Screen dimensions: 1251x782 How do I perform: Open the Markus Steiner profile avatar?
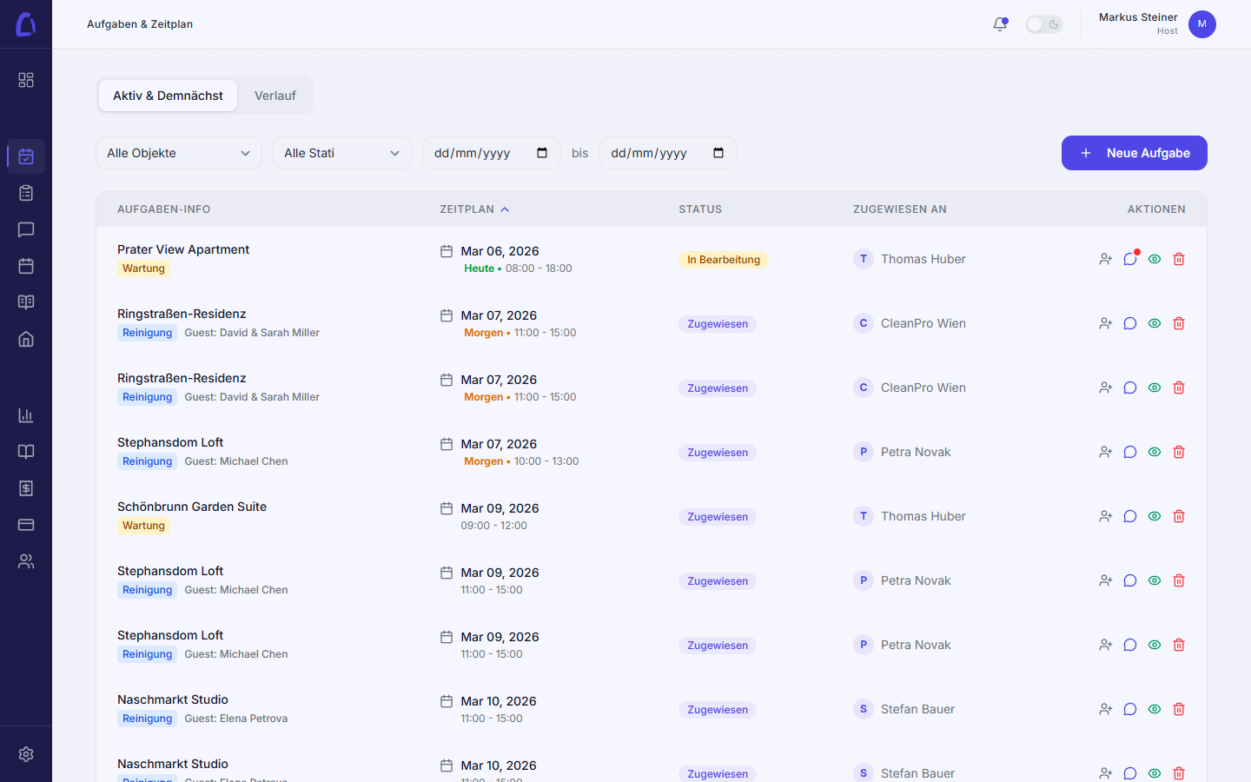click(x=1201, y=24)
